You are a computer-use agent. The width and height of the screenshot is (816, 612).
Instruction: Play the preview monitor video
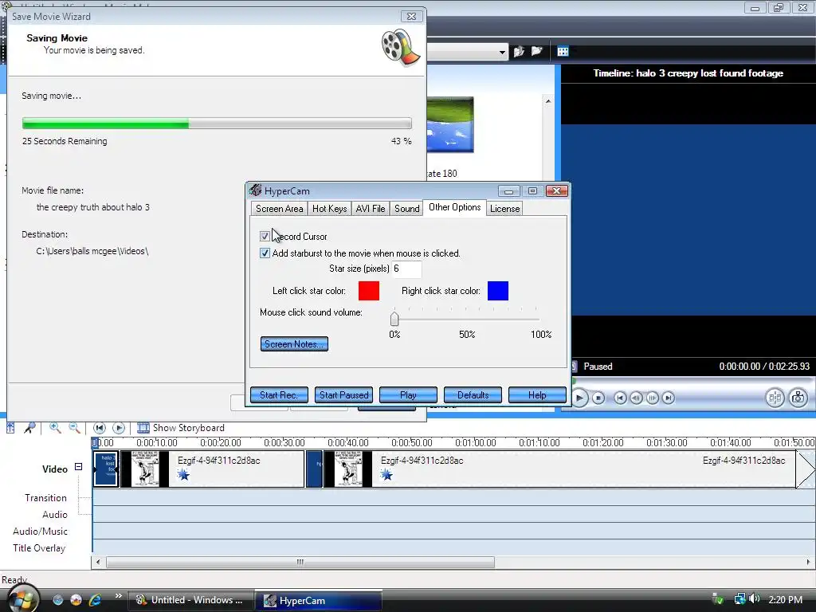coord(579,398)
